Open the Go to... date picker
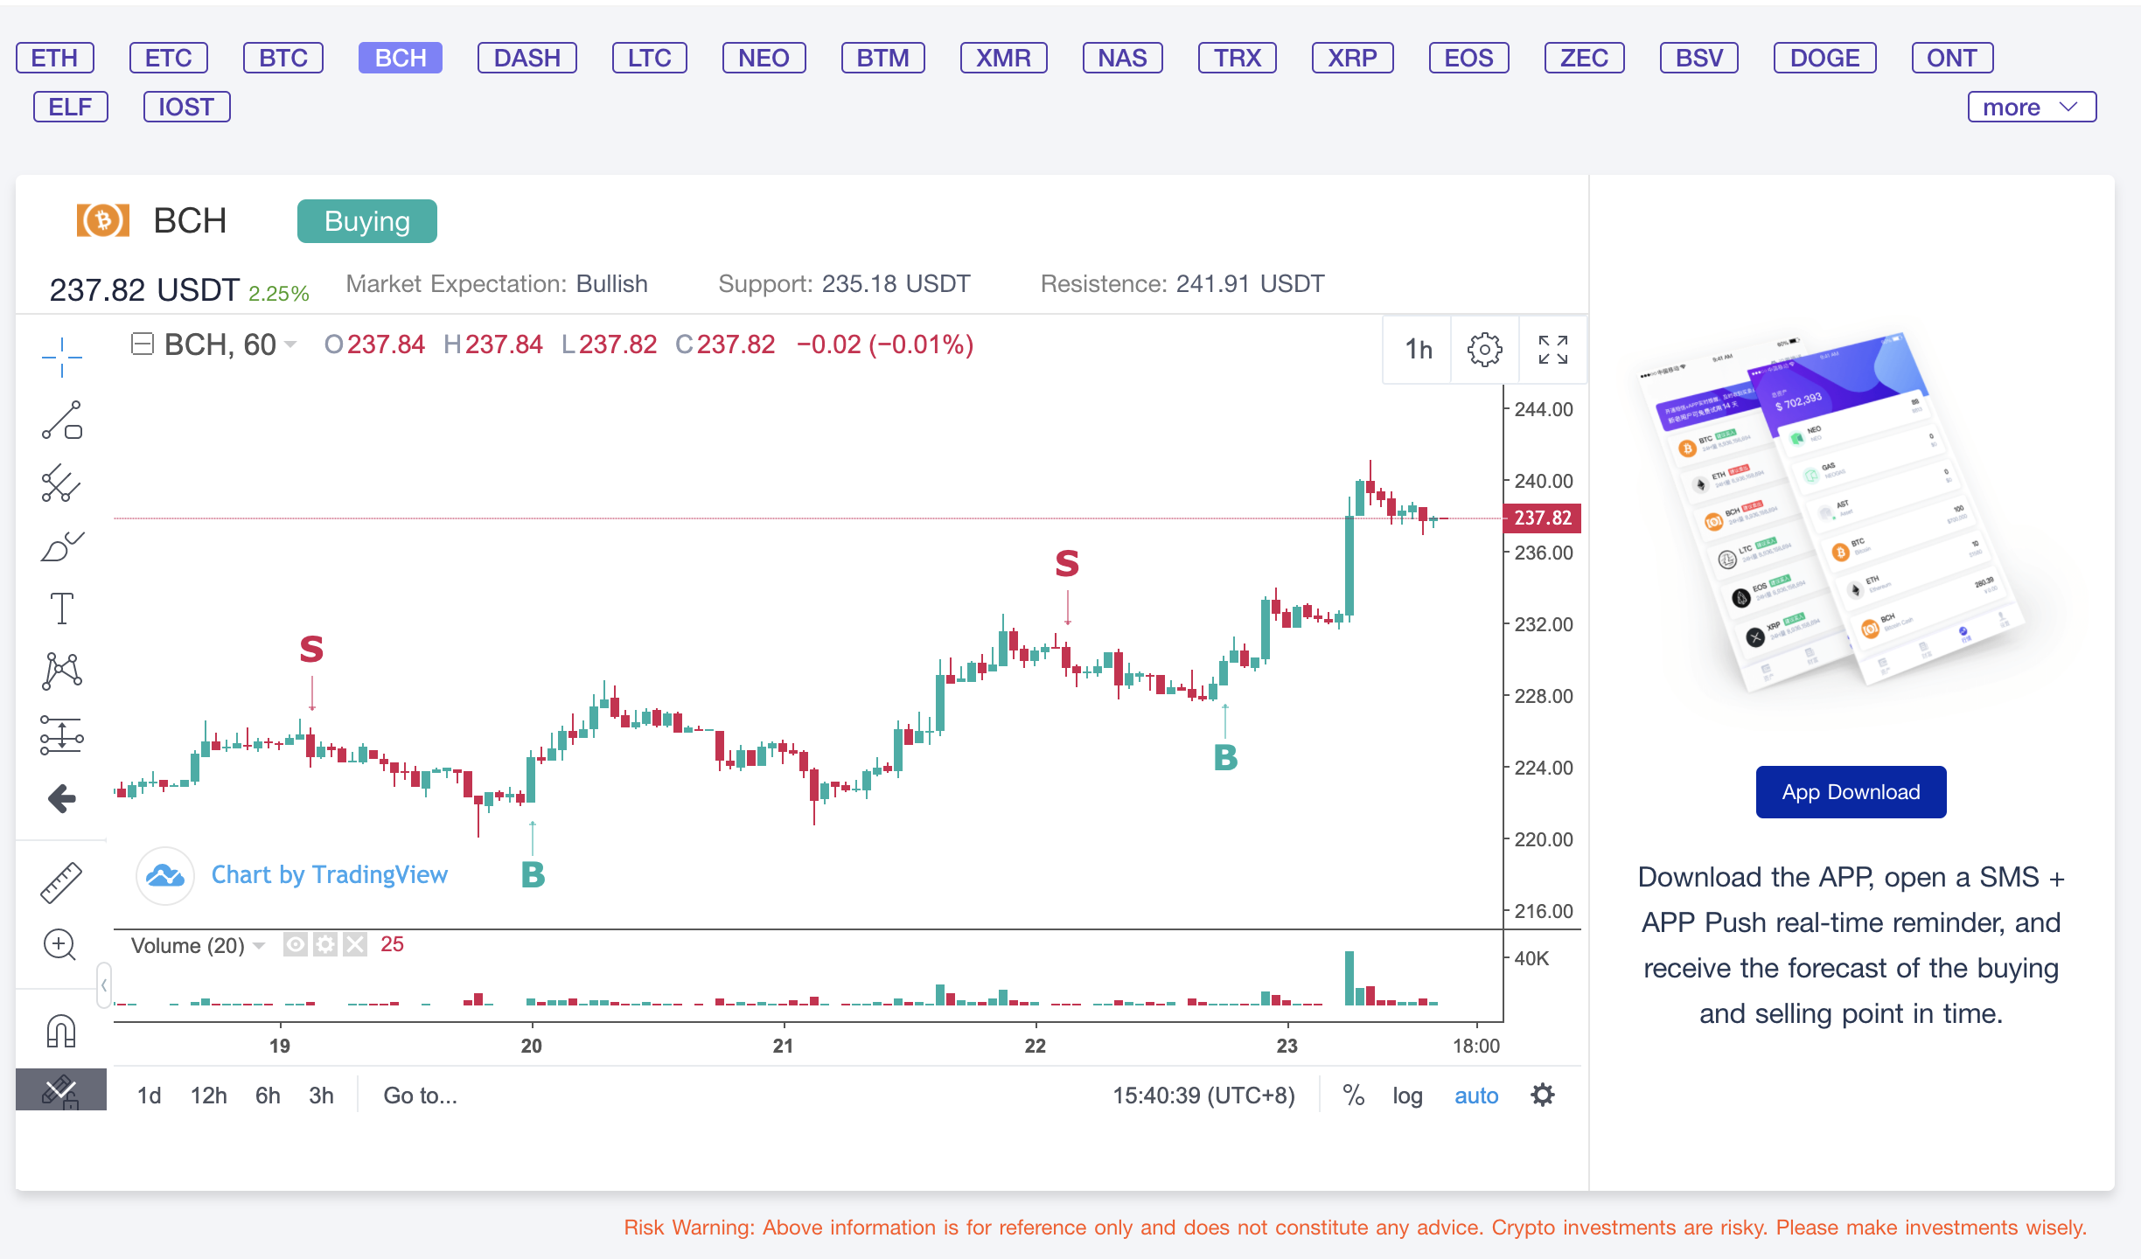This screenshot has height=1259, width=2141. [420, 1096]
